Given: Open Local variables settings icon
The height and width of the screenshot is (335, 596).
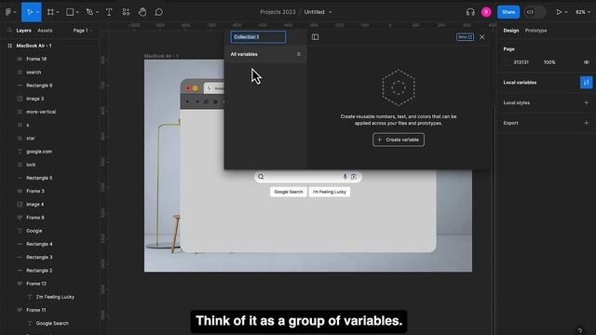Looking at the screenshot, I should tap(586, 83).
